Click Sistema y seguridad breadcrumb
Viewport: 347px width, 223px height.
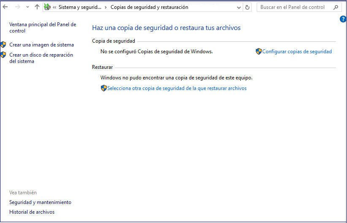[x=80, y=7]
